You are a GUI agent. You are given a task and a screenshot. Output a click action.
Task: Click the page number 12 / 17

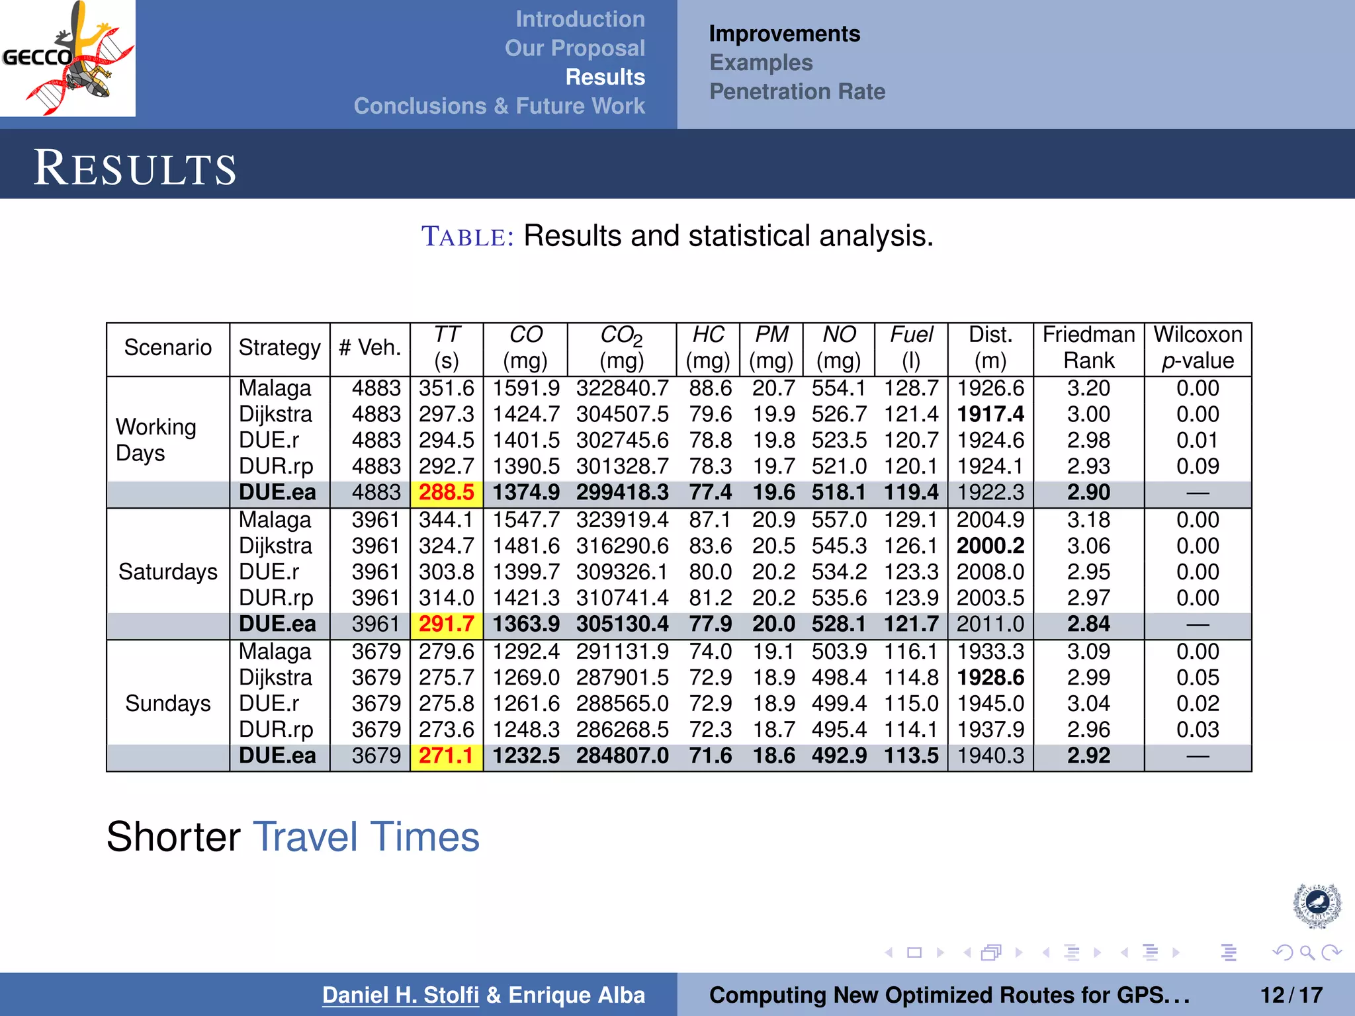pos(1291,995)
